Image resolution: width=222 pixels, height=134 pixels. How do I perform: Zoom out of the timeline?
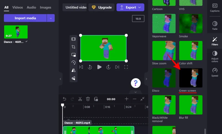pyautogui.click(x=135, y=99)
